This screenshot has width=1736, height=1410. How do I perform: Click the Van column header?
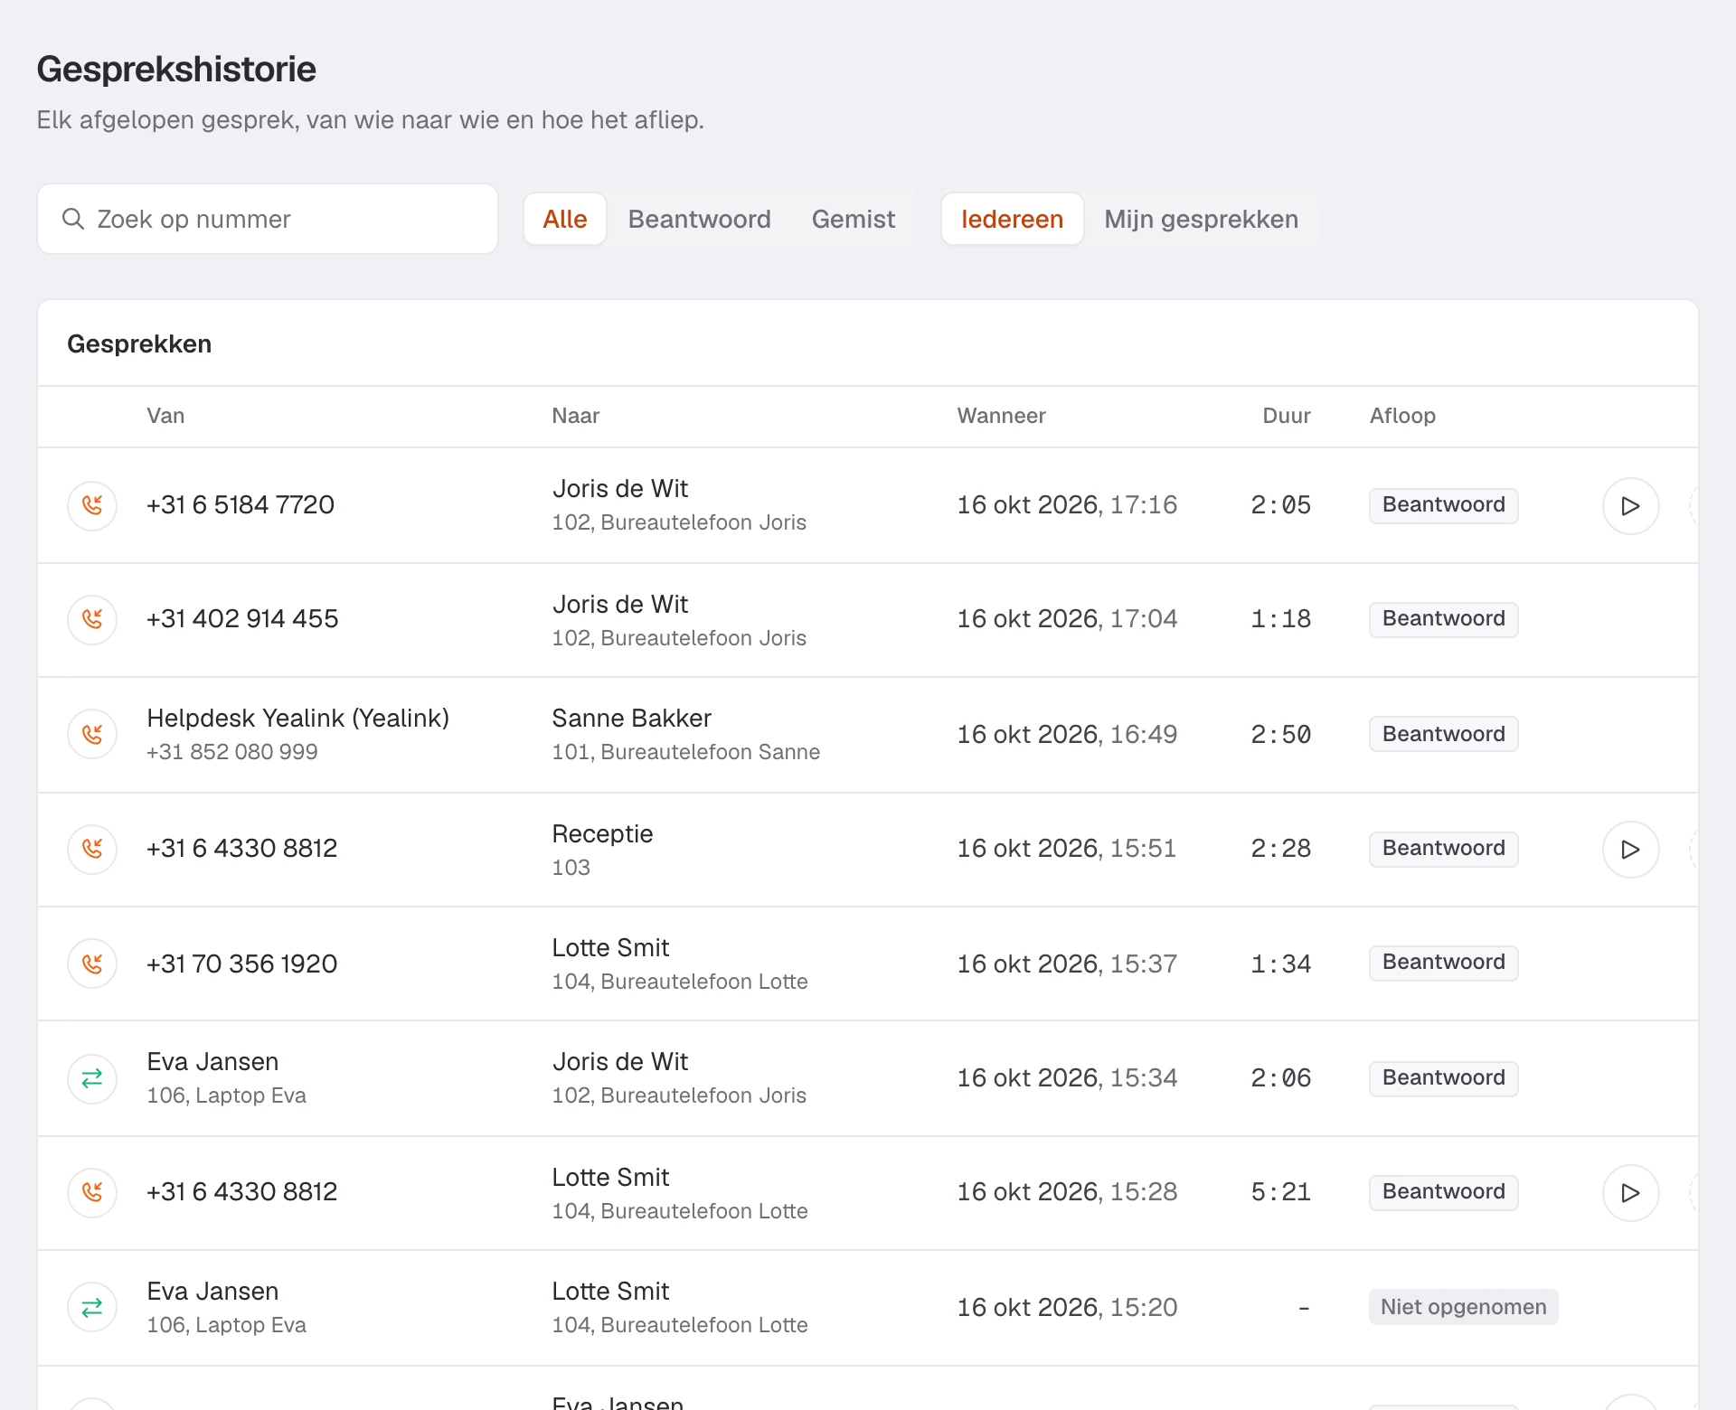[165, 416]
